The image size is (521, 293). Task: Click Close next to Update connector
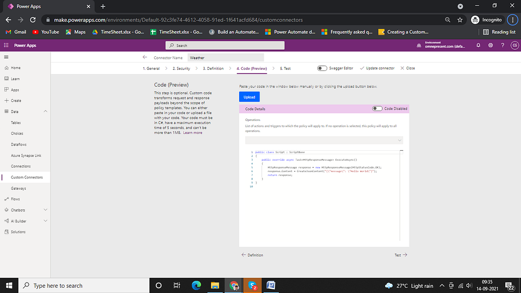pos(407,68)
